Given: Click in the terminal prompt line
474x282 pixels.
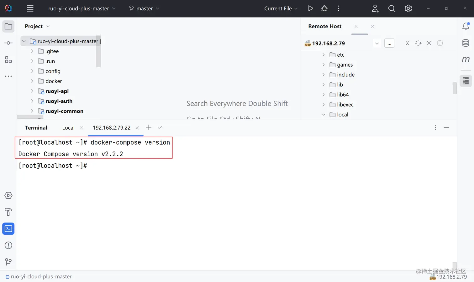Looking at the screenshot, I should point(53,166).
